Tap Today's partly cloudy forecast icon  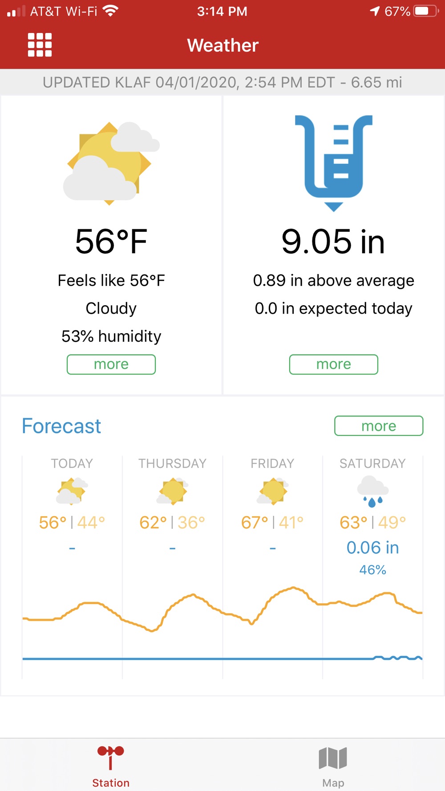click(72, 491)
